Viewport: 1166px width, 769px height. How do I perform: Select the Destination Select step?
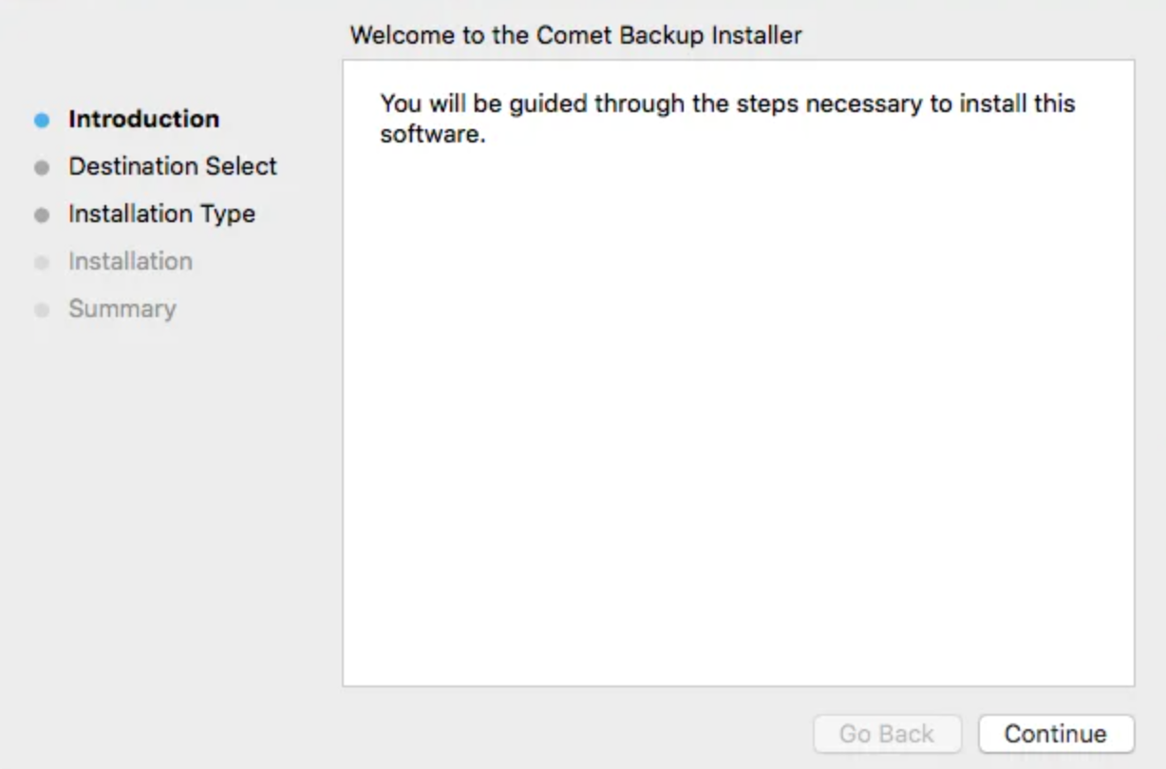pyautogui.click(x=172, y=167)
